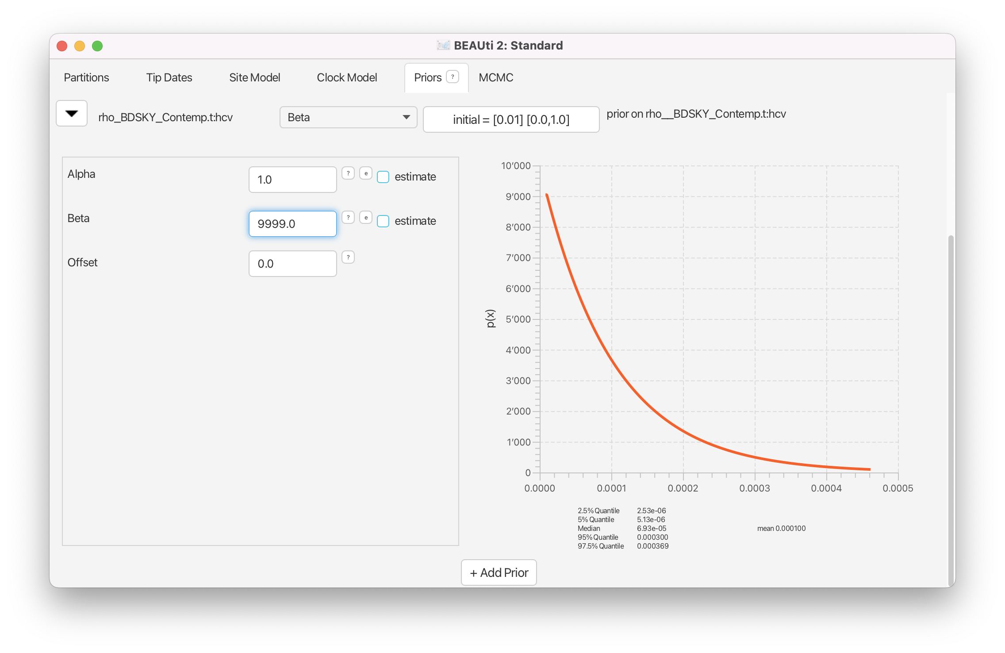This screenshot has height=653, width=1005.
Task: Go to the MCMC tab
Action: click(495, 77)
